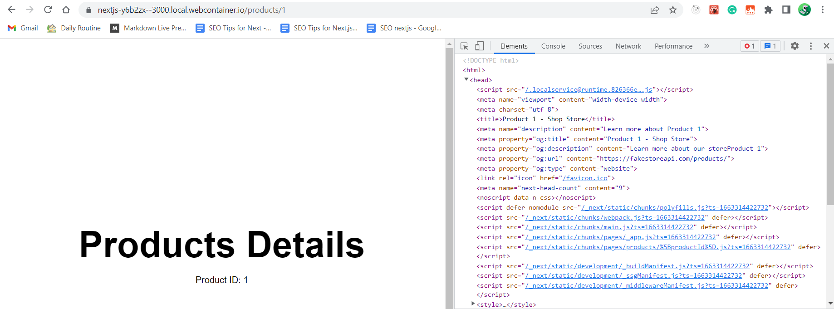
Task: Toggle the browser side panel icon
Action: click(x=786, y=10)
